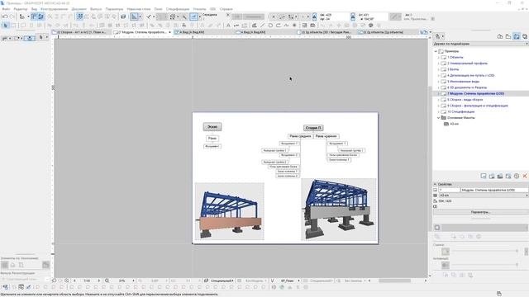
Task: Switch Navigator to Layout Book
Action: click(x=517, y=36)
